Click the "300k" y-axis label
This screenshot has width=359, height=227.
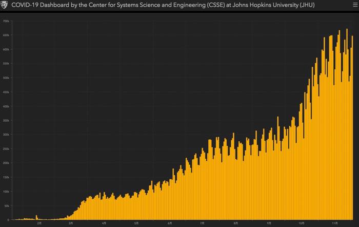click(x=6, y=135)
